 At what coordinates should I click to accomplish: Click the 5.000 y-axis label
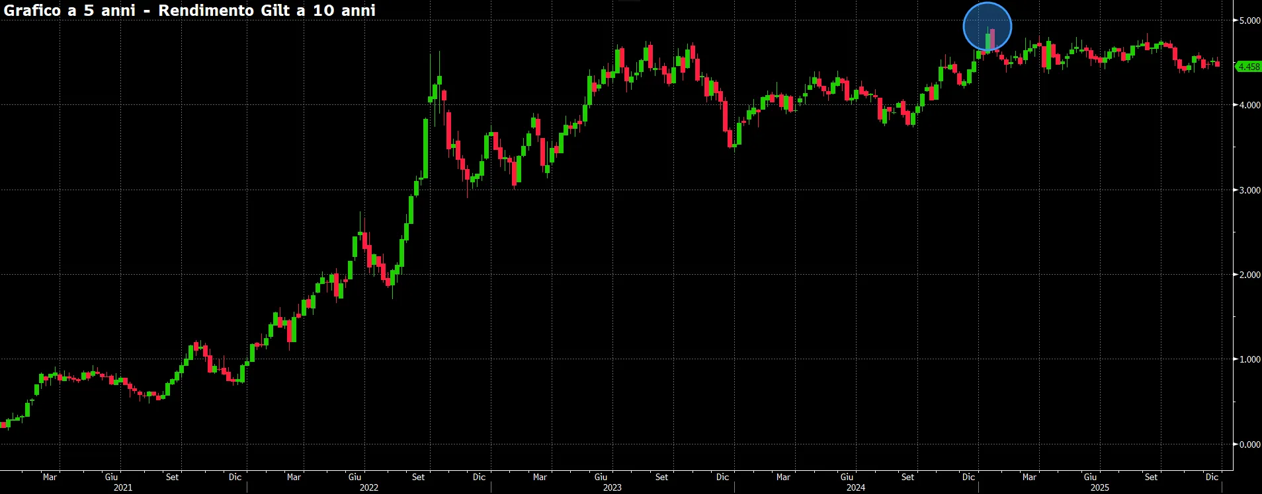[x=1249, y=20]
